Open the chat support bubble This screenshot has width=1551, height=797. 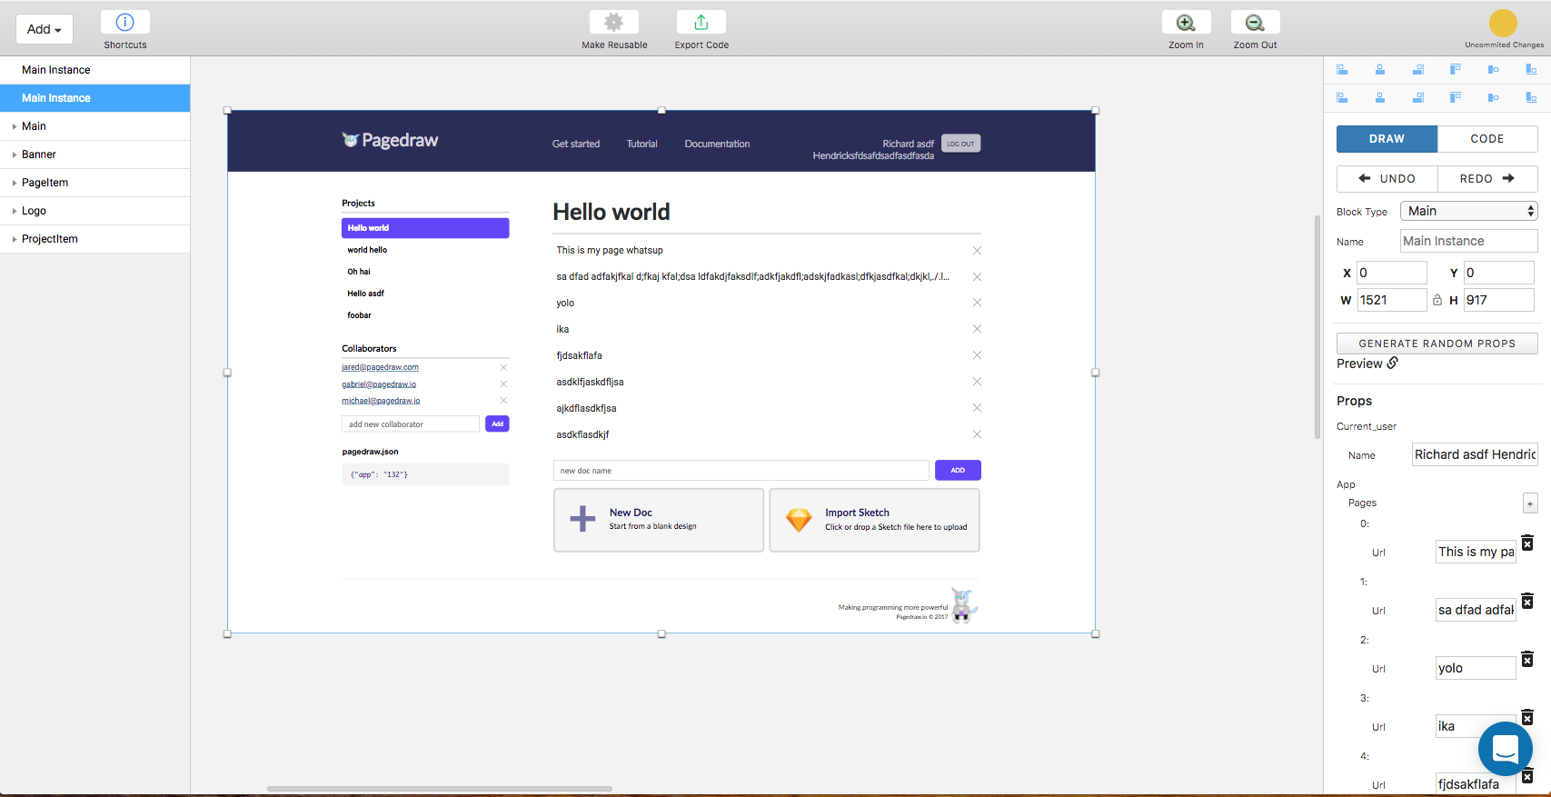(1505, 749)
